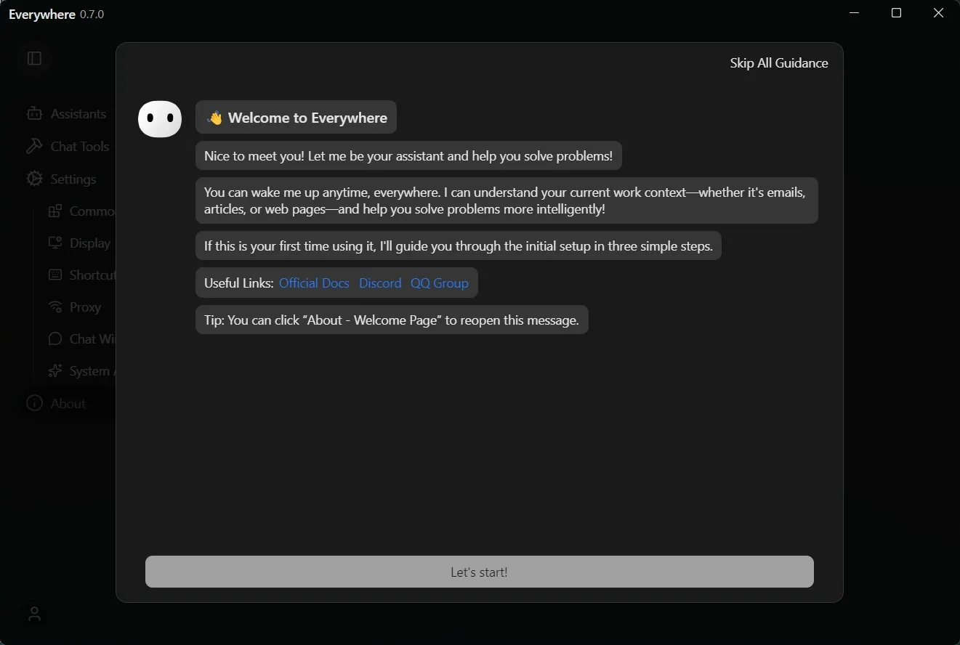Follow the Discord link

pyautogui.click(x=380, y=283)
